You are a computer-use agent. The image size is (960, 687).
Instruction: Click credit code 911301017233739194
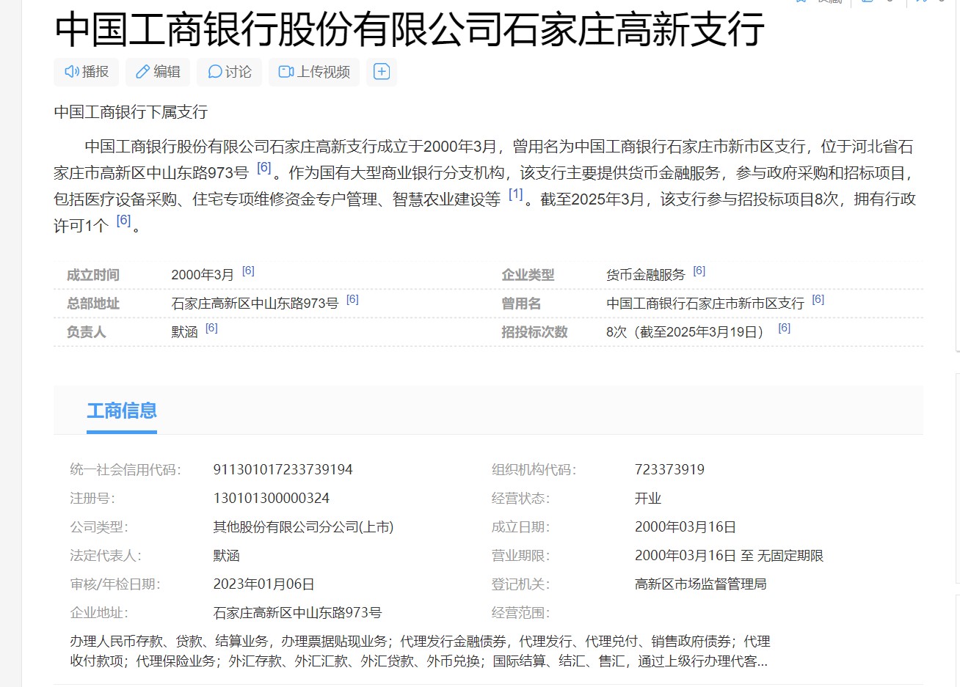tap(283, 469)
